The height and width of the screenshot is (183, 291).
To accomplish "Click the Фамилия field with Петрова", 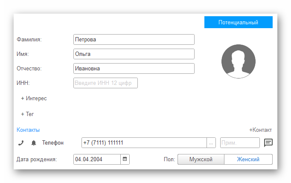I will point(134,40).
